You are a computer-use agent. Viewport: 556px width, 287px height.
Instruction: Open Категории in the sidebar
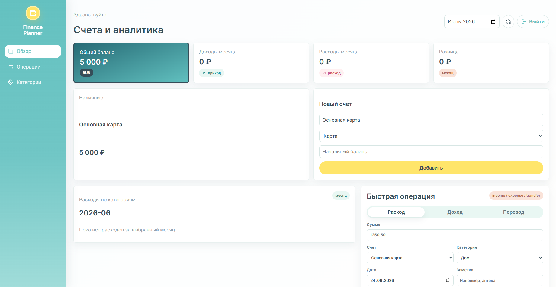coord(33,82)
